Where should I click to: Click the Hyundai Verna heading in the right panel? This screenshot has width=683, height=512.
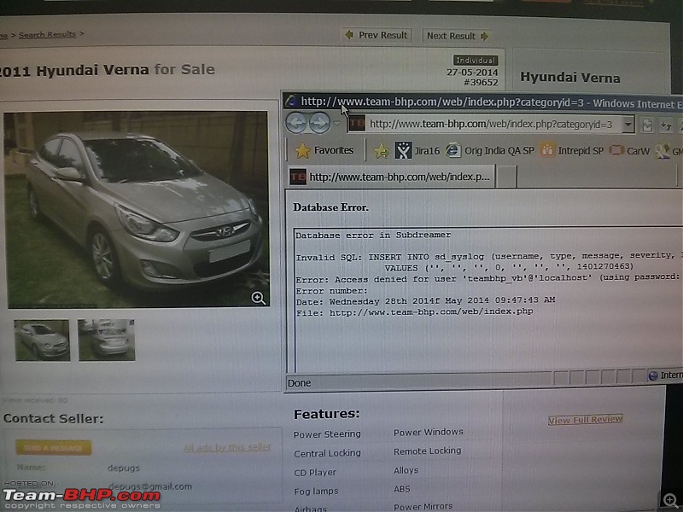point(570,78)
